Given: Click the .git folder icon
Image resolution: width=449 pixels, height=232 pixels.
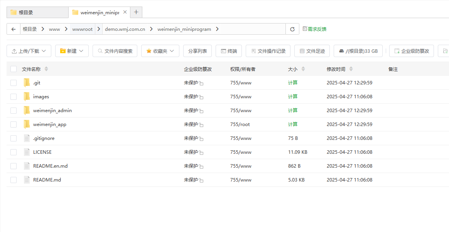Looking at the screenshot, I should pyautogui.click(x=27, y=83).
